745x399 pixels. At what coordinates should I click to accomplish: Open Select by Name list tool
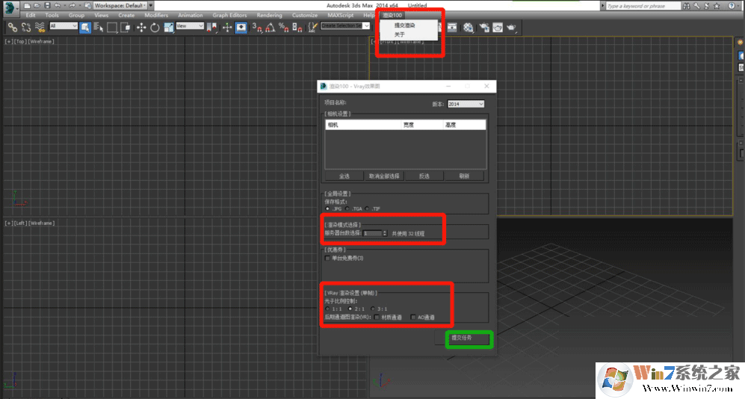(99, 28)
